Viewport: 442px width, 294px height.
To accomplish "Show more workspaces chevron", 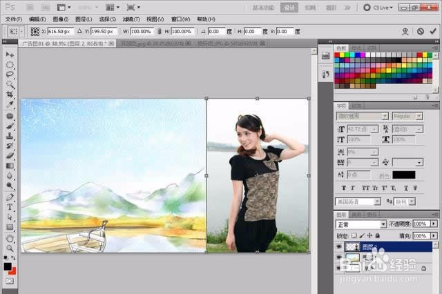I will [x=347, y=8].
